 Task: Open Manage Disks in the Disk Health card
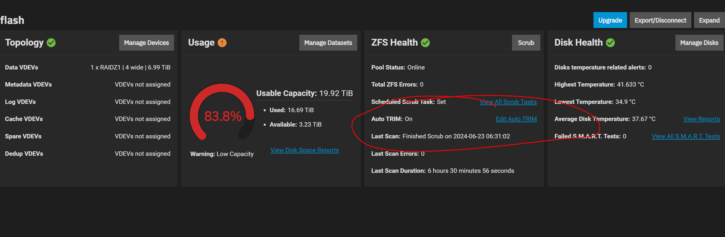tap(699, 43)
